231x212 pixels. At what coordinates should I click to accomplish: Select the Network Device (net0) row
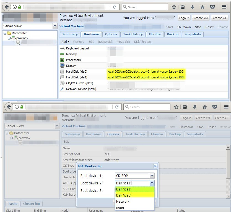click(144, 89)
